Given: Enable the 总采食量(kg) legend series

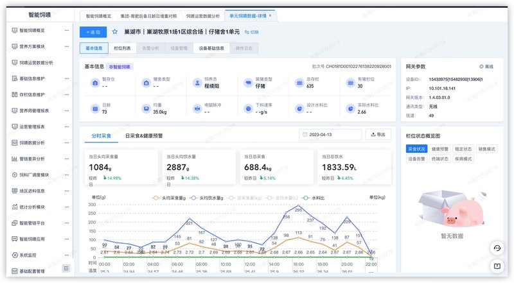Looking at the screenshot, I should 245,198.
